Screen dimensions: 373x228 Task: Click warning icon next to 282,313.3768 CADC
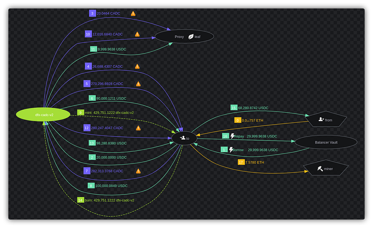click(138, 171)
